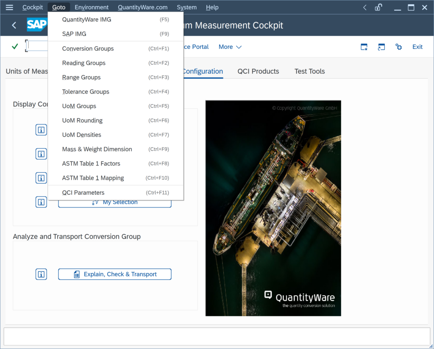Image resolution: width=434 pixels, height=349 pixels.
Task: Click the topmost info icon under Display Conversion
Action: (x=41, y=130)
